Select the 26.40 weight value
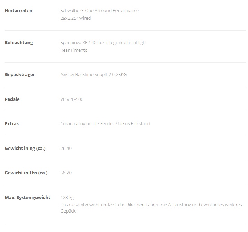The height and width of the screenshot is (232, 248). tap(66, 148)
